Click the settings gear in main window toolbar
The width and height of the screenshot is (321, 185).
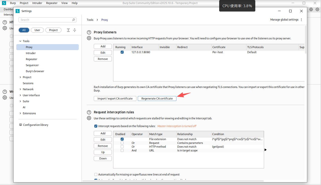click(x=317, y=9)
